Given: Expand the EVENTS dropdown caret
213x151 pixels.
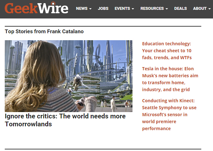Looking at the screenshot, I should tap(133, 9).
